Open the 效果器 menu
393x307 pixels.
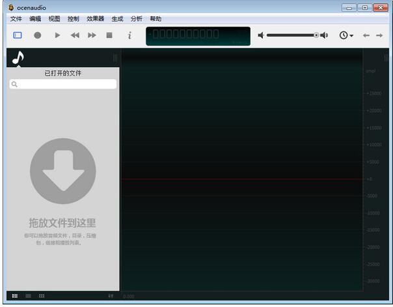tap(95, 19)
